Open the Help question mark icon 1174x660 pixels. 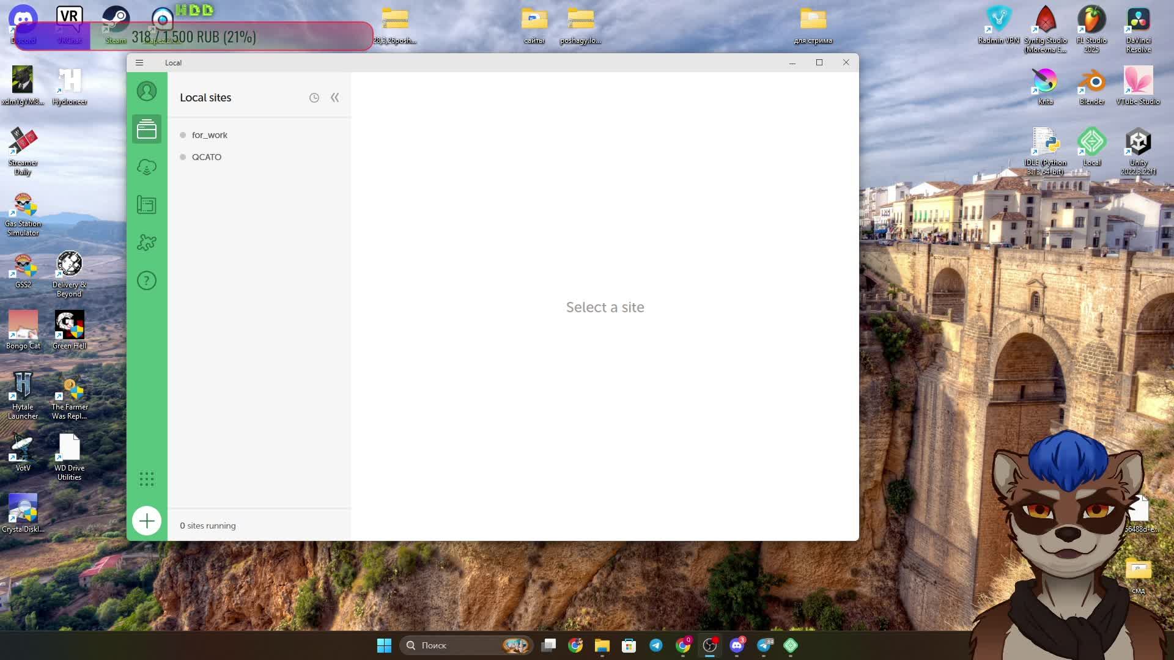[x=147, y=280]
